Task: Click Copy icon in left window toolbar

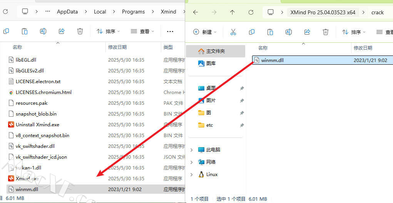Action: [6, 31]
